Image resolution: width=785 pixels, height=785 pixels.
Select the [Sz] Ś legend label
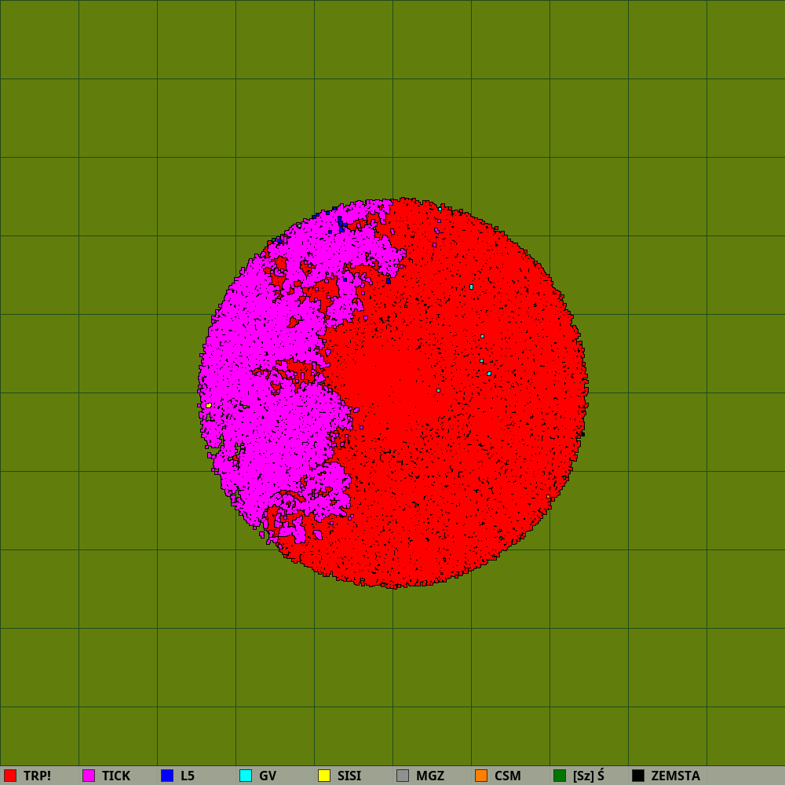pyautogui.click(x=589, y=776)
